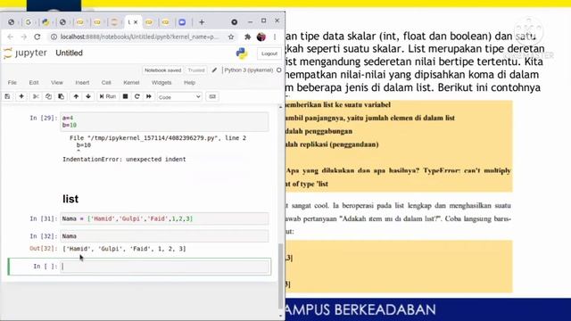Close the active Jupyter browser tab

(x=136, y=22)
